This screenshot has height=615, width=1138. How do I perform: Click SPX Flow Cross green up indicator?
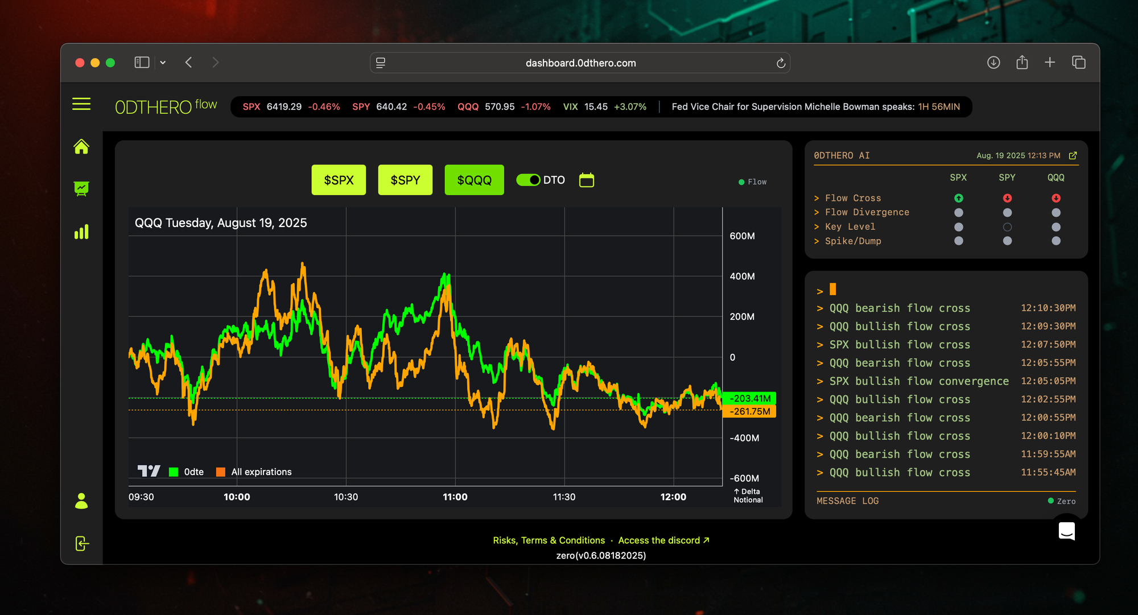(959, 198)
